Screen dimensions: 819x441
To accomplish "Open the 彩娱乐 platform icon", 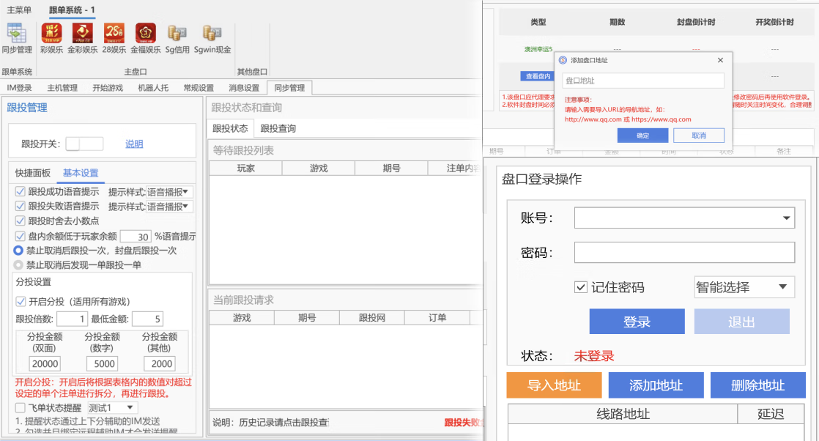I will tap(51, 34).
